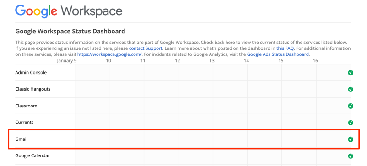367x166 pixels.
Task: Select the Classic Hangouts service label
Action: click(33, 89)
